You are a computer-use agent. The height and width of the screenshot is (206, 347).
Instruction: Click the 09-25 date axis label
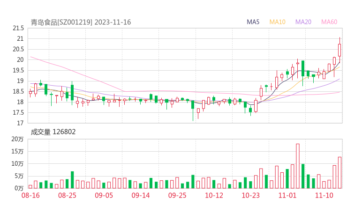click(177, 195)
